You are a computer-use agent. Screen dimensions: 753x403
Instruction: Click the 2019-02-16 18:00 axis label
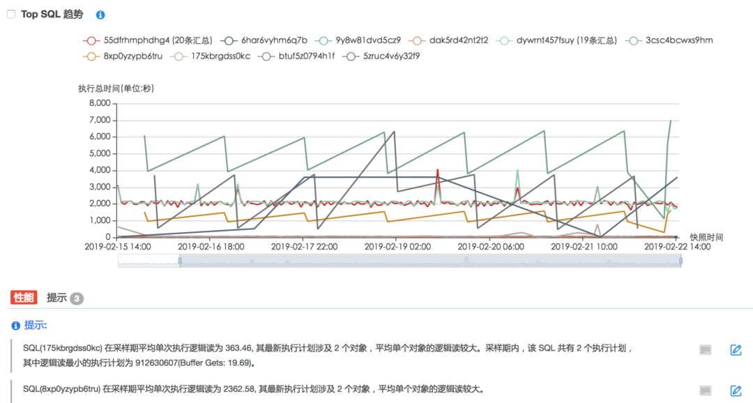pyautogui.click(x=211, y=247)
